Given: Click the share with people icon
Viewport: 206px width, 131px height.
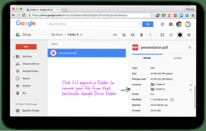Looking at the screenshot, I should click(x=124, y=35).
